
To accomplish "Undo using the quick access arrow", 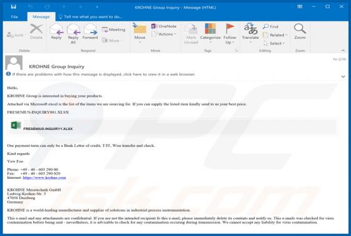I will pyautogui.click(x=31, y=7).
